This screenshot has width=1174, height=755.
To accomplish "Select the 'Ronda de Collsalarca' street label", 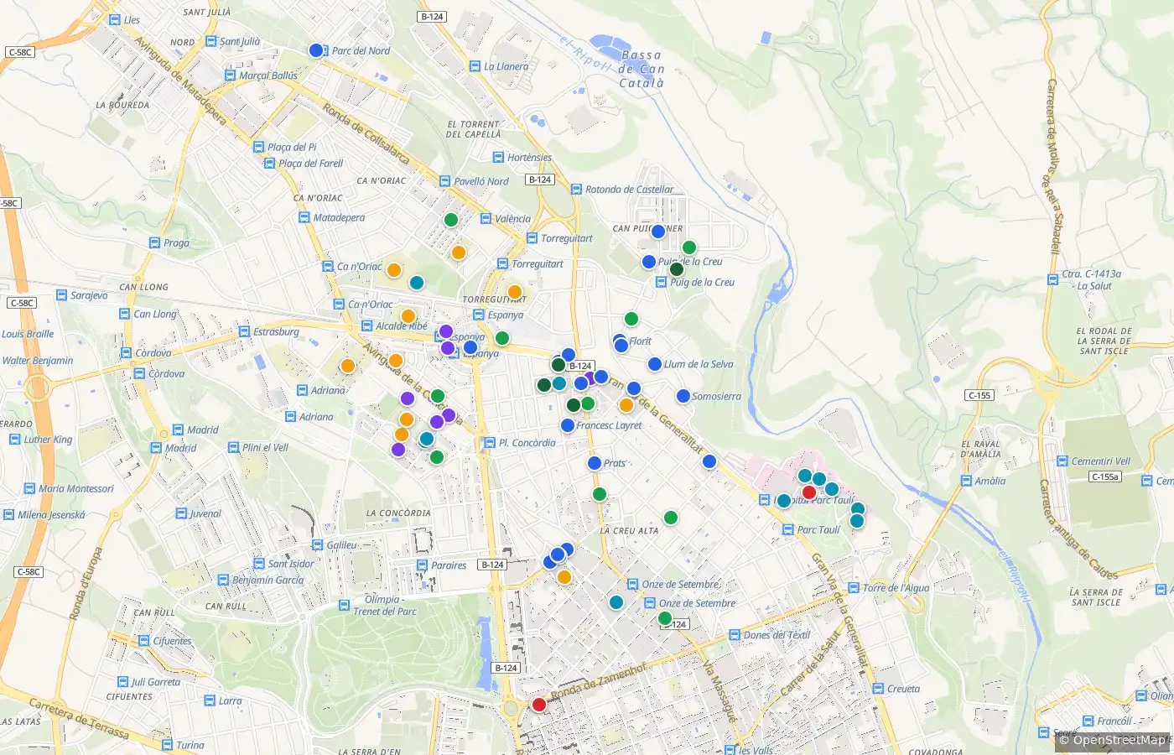I will point(366,134).
